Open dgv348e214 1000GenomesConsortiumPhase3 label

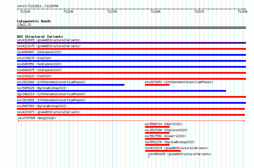tap(51, 94)
